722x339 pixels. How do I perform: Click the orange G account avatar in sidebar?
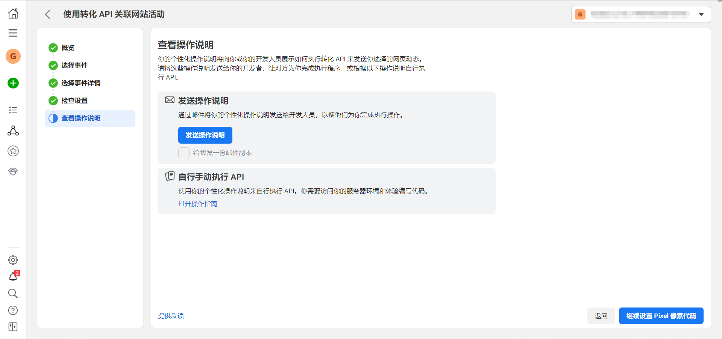coord(13,56)
